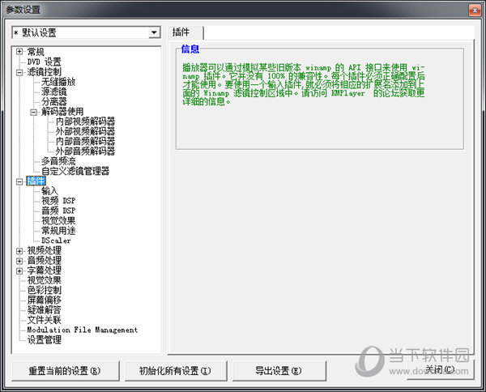Image resolution: width=486 pixels, height=392 pixels.
Task: Open the 默认设置 preset dropdown
Action: (155, 32)
